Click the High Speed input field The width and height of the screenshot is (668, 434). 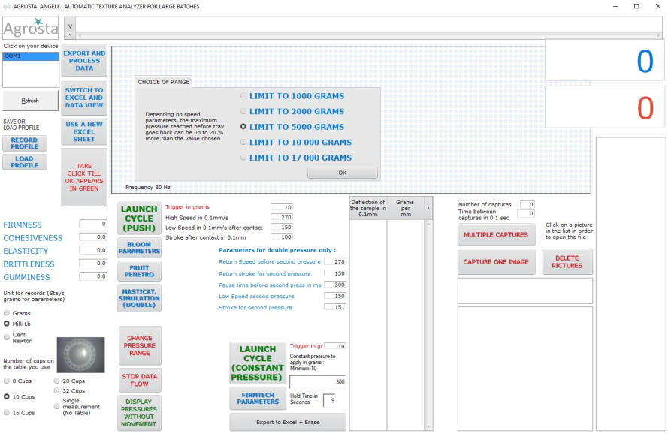point(281,217)
